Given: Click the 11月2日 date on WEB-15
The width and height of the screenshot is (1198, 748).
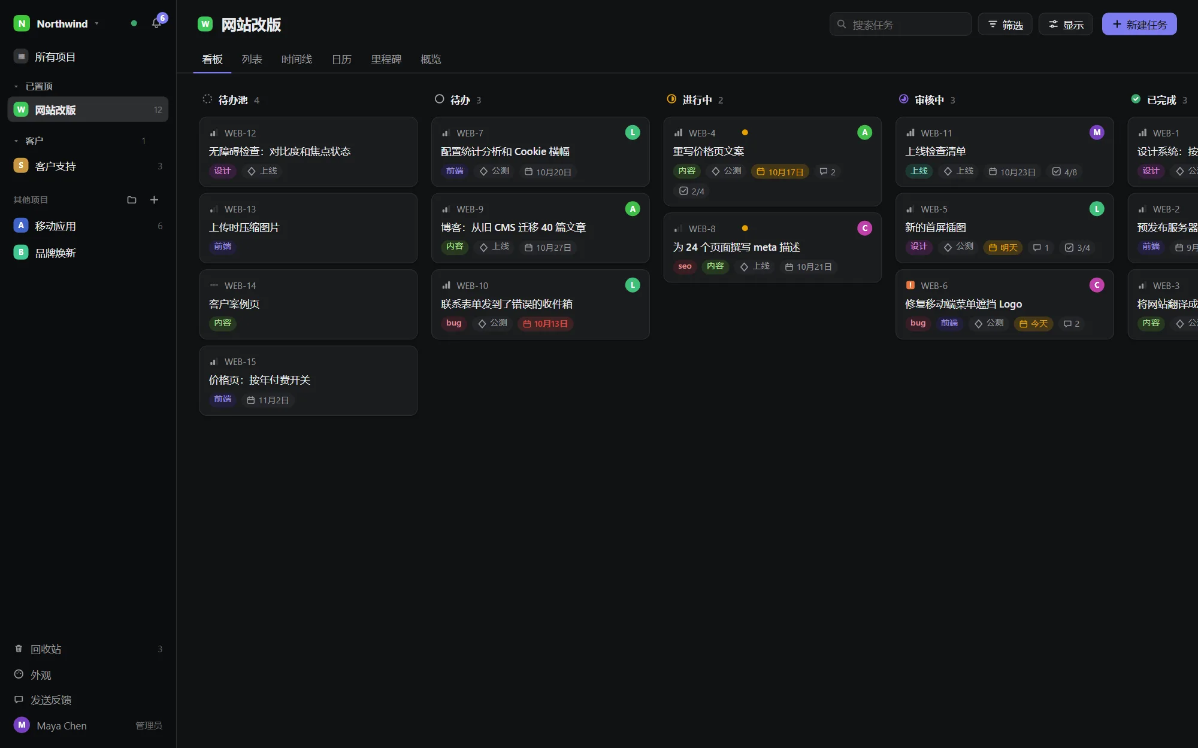Looking at the screenshot, I should (x=268, y=400).
